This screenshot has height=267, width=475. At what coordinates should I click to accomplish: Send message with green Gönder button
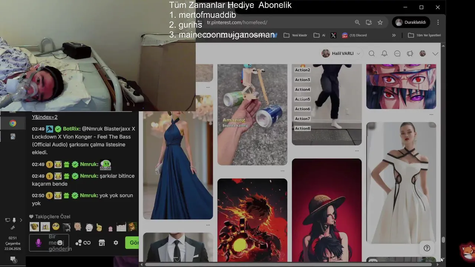pyautogui.click(x=132, y=243)
